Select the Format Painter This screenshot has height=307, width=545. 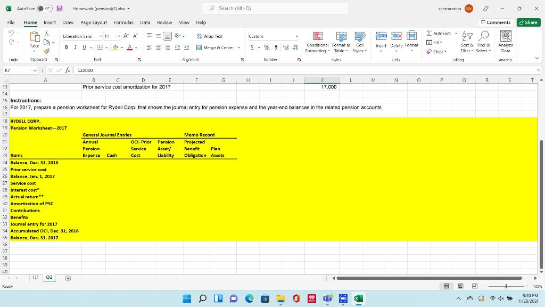pyautogui.click(x=46, y=51)
